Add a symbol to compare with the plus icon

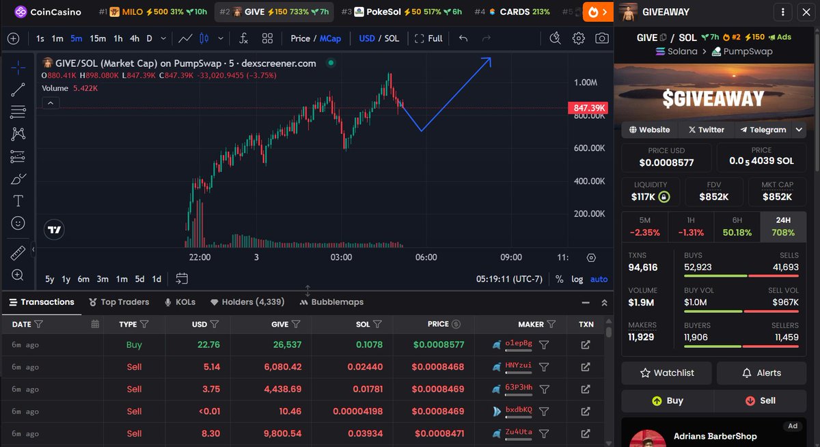tap(13, 38)
